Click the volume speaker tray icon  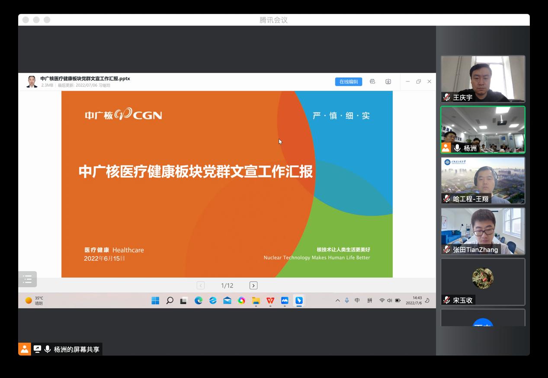pos(389,300)
